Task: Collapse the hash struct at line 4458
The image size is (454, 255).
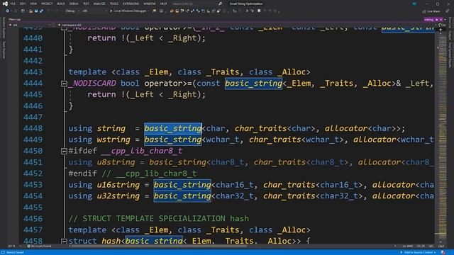Action: [x=64, y=241]
